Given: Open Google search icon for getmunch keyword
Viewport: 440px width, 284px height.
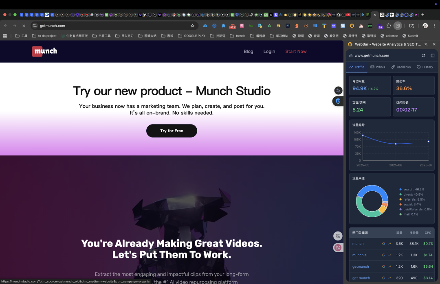Looking at the screenshot, I should tap(383, 267).
